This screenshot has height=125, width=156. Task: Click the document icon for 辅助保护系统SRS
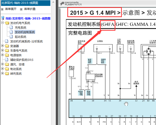7,60
